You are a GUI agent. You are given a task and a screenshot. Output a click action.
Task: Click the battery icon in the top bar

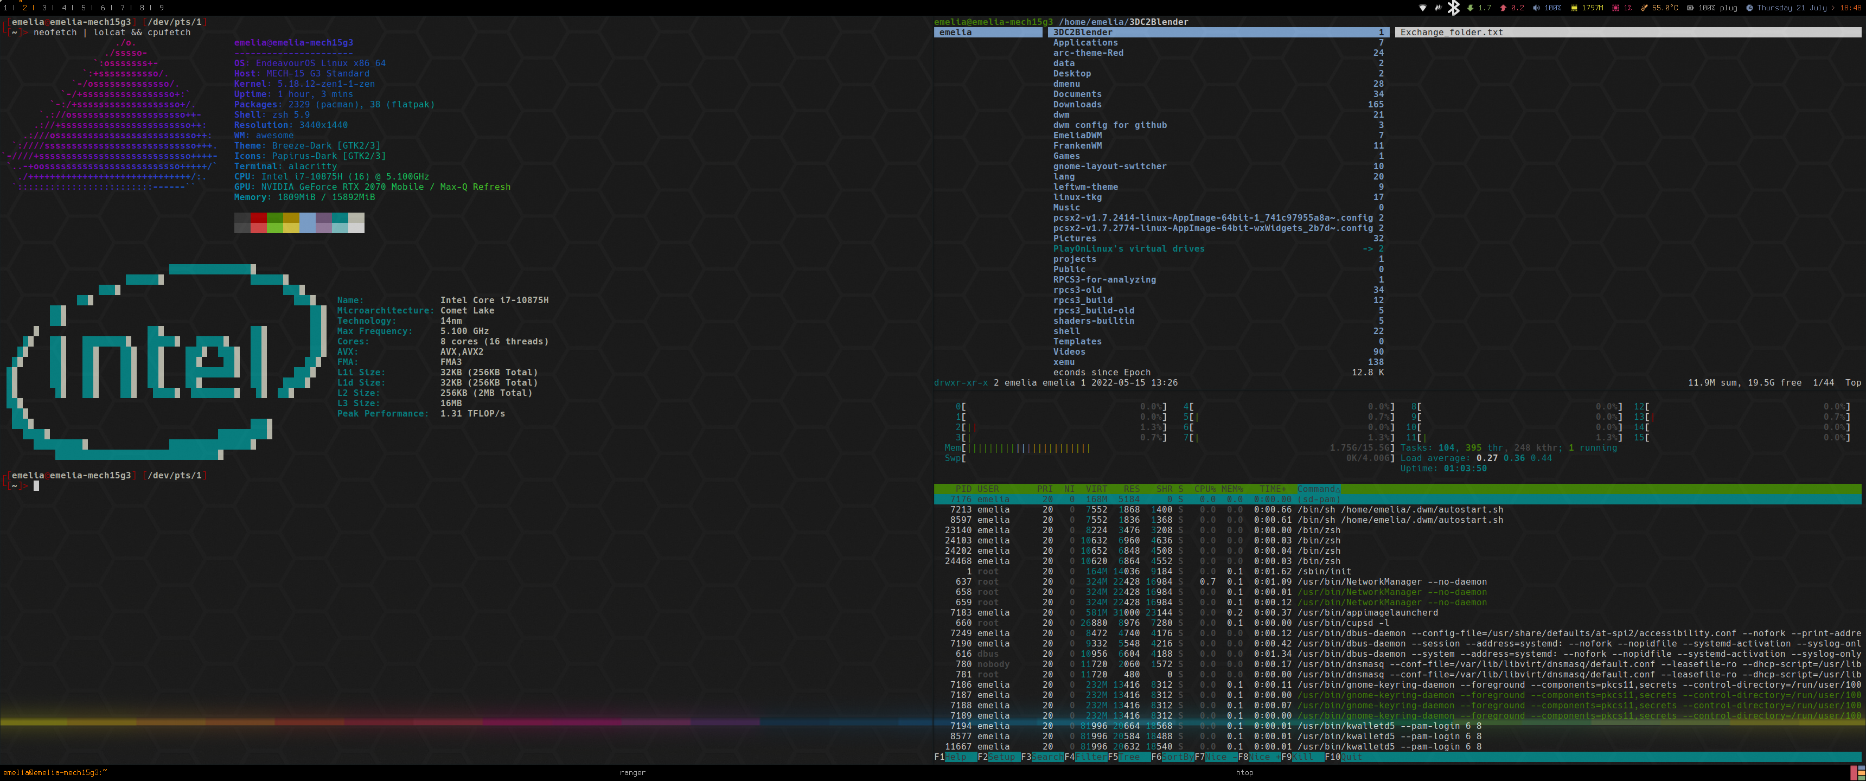(x=1691, y=8)
